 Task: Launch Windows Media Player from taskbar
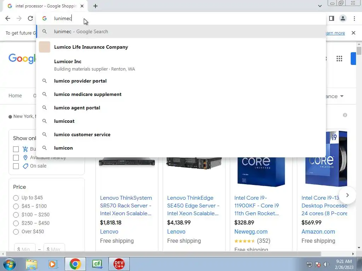click(x=53, y=264)
